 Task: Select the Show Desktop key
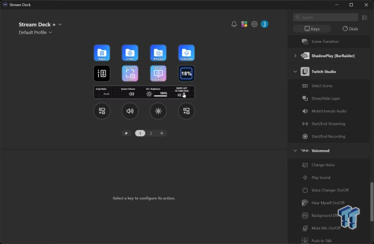click(x=158, y=74)
